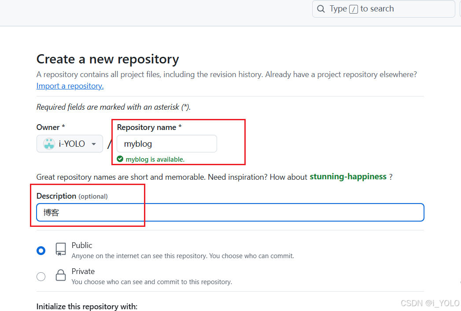The width and height of the screenshot is (461, 311).
Task: Click the stunning-happiness name suggestion
Action: pos(348,177)
